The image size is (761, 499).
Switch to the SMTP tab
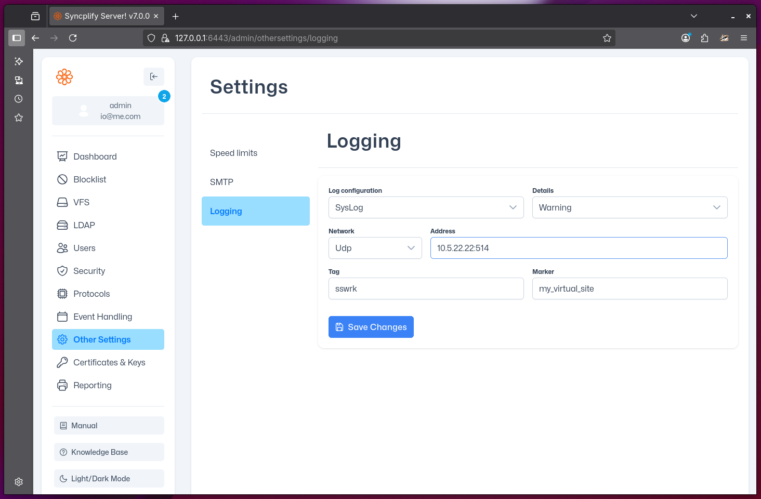click(222, 182)
